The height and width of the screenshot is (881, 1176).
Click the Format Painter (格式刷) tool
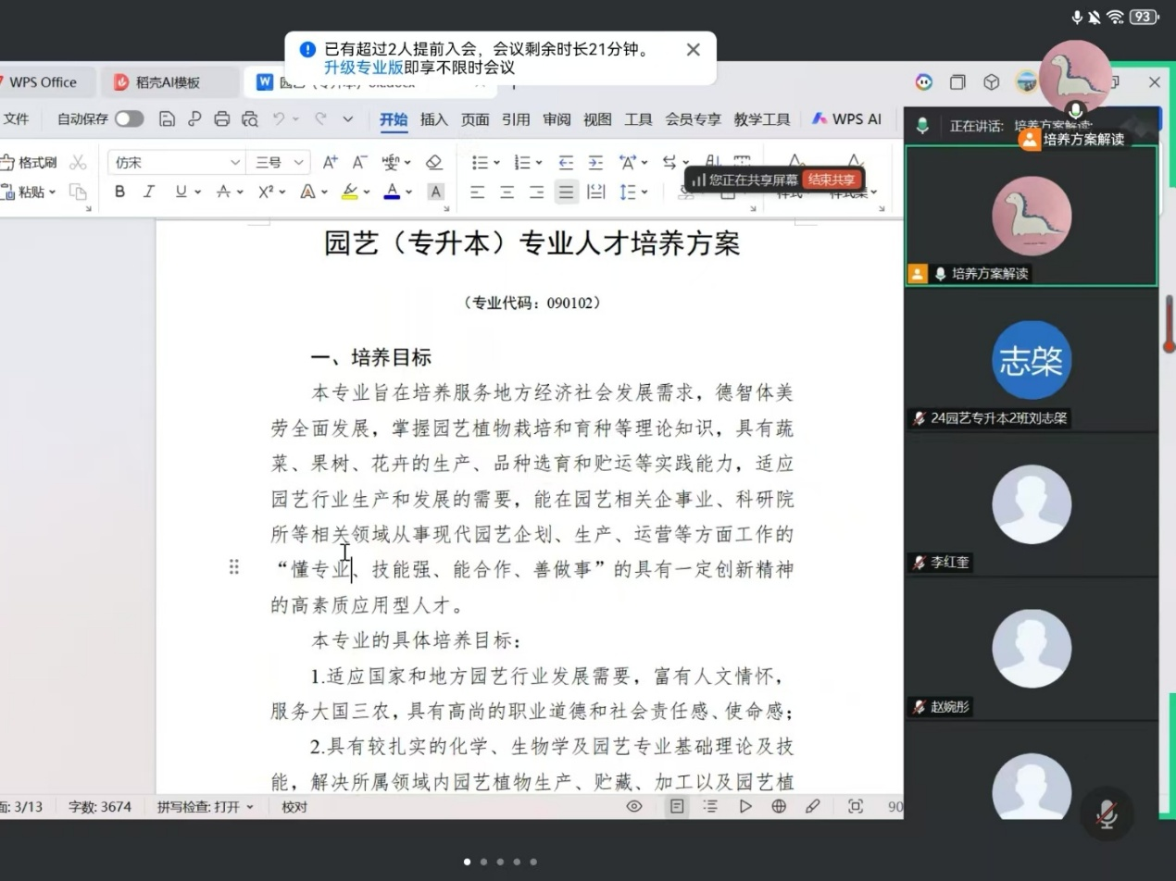[x=29, y=163]
